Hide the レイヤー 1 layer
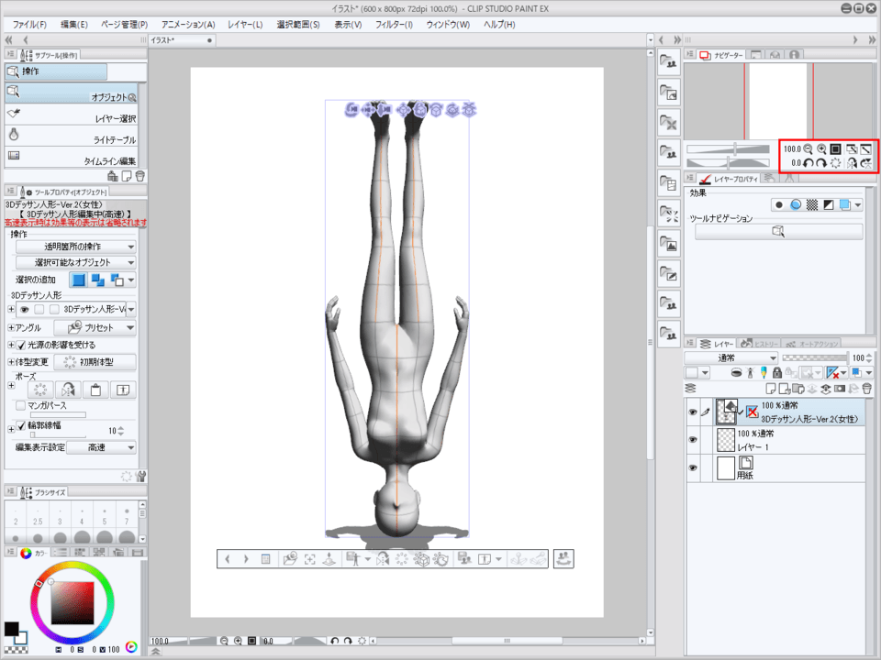 [692, 440]
